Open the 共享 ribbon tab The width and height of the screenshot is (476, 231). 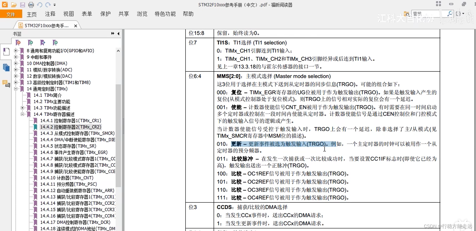click(x=124, y=14)
